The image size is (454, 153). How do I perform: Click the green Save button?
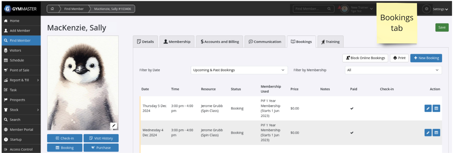pyautogui.click(x=442, y=27)
